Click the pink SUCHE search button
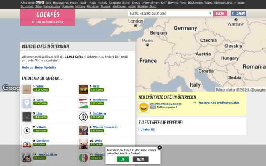 220,13
